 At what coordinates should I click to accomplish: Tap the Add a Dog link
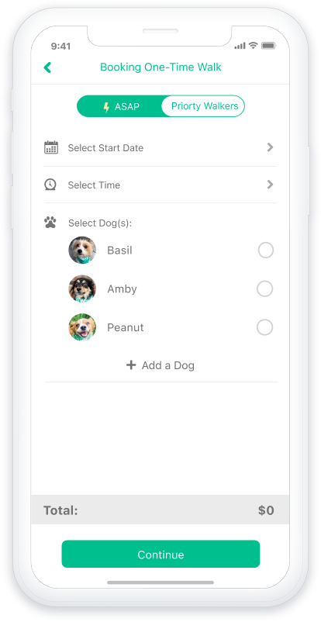pos(160,365)
